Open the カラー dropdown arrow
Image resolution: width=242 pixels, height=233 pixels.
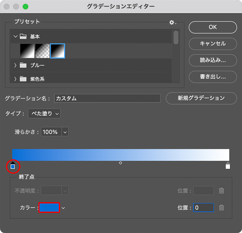[63, 208]
